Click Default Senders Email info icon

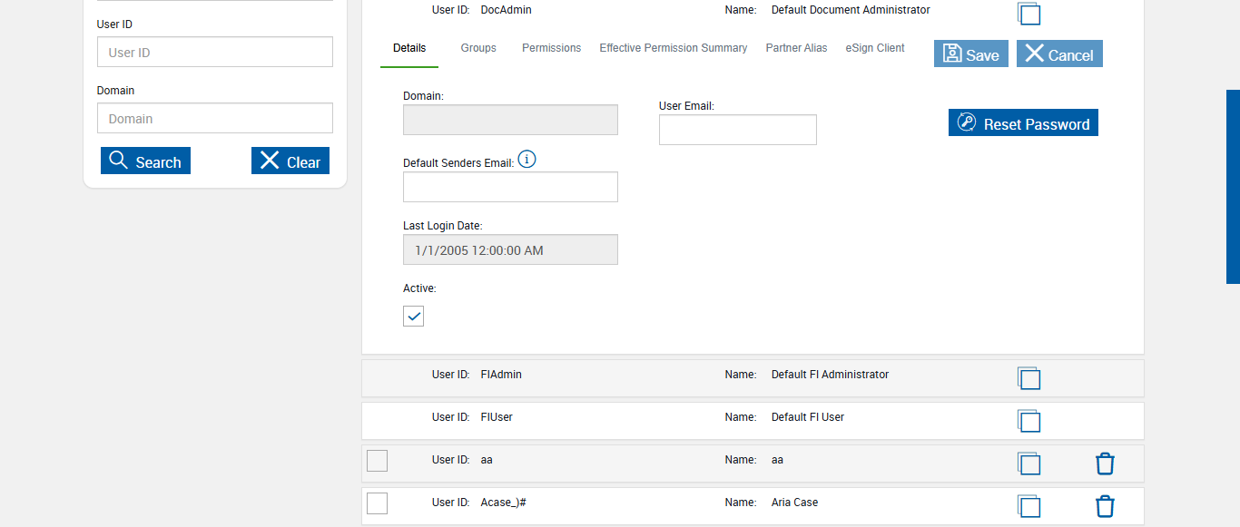tap(527, 160)
